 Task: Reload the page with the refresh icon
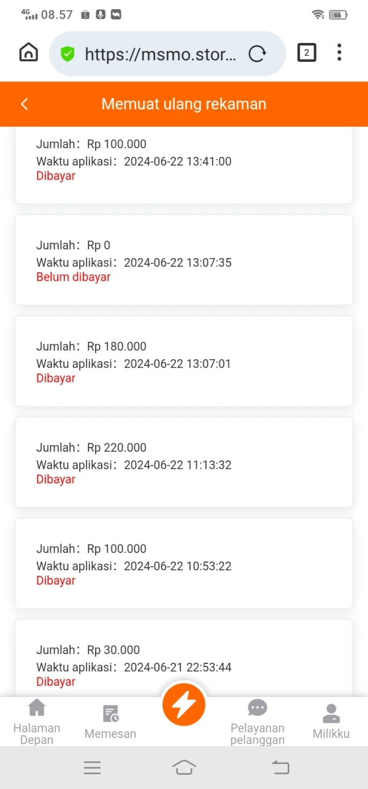(x=257, y=54)
